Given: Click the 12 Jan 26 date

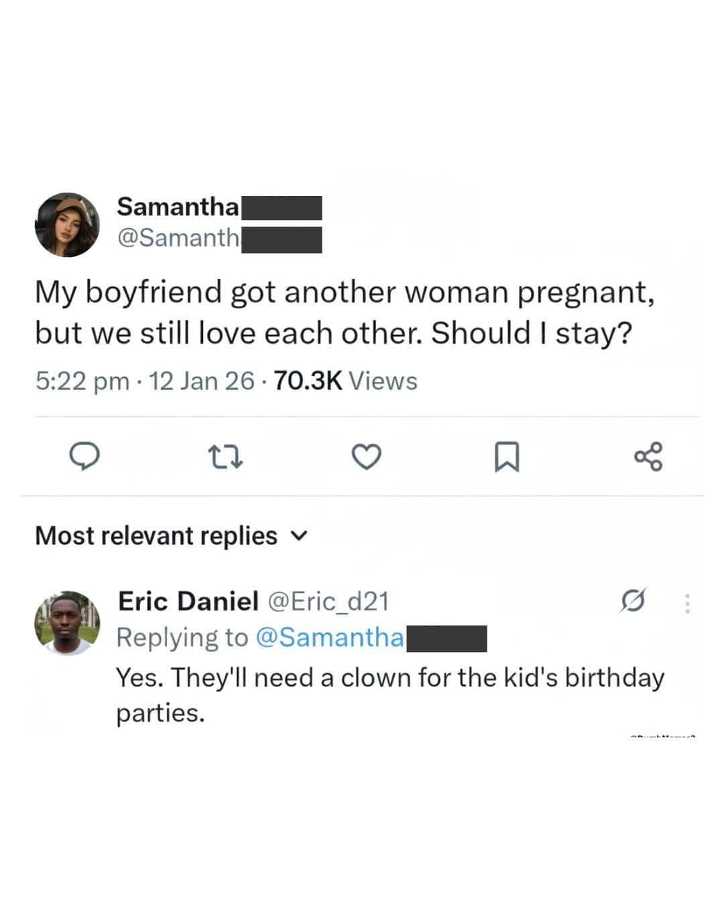Looking at the screenshot, I should tap(201, 381).
